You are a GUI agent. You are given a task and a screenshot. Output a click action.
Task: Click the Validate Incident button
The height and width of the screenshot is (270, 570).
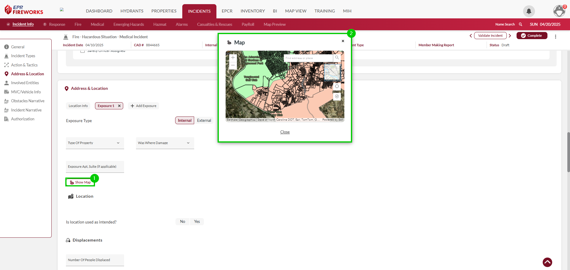(x=490, y=36)
